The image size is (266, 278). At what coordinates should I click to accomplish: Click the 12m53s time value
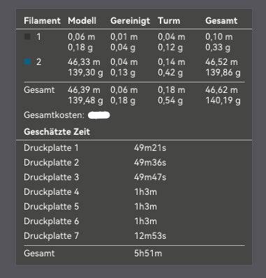click(x=150, y=236)
